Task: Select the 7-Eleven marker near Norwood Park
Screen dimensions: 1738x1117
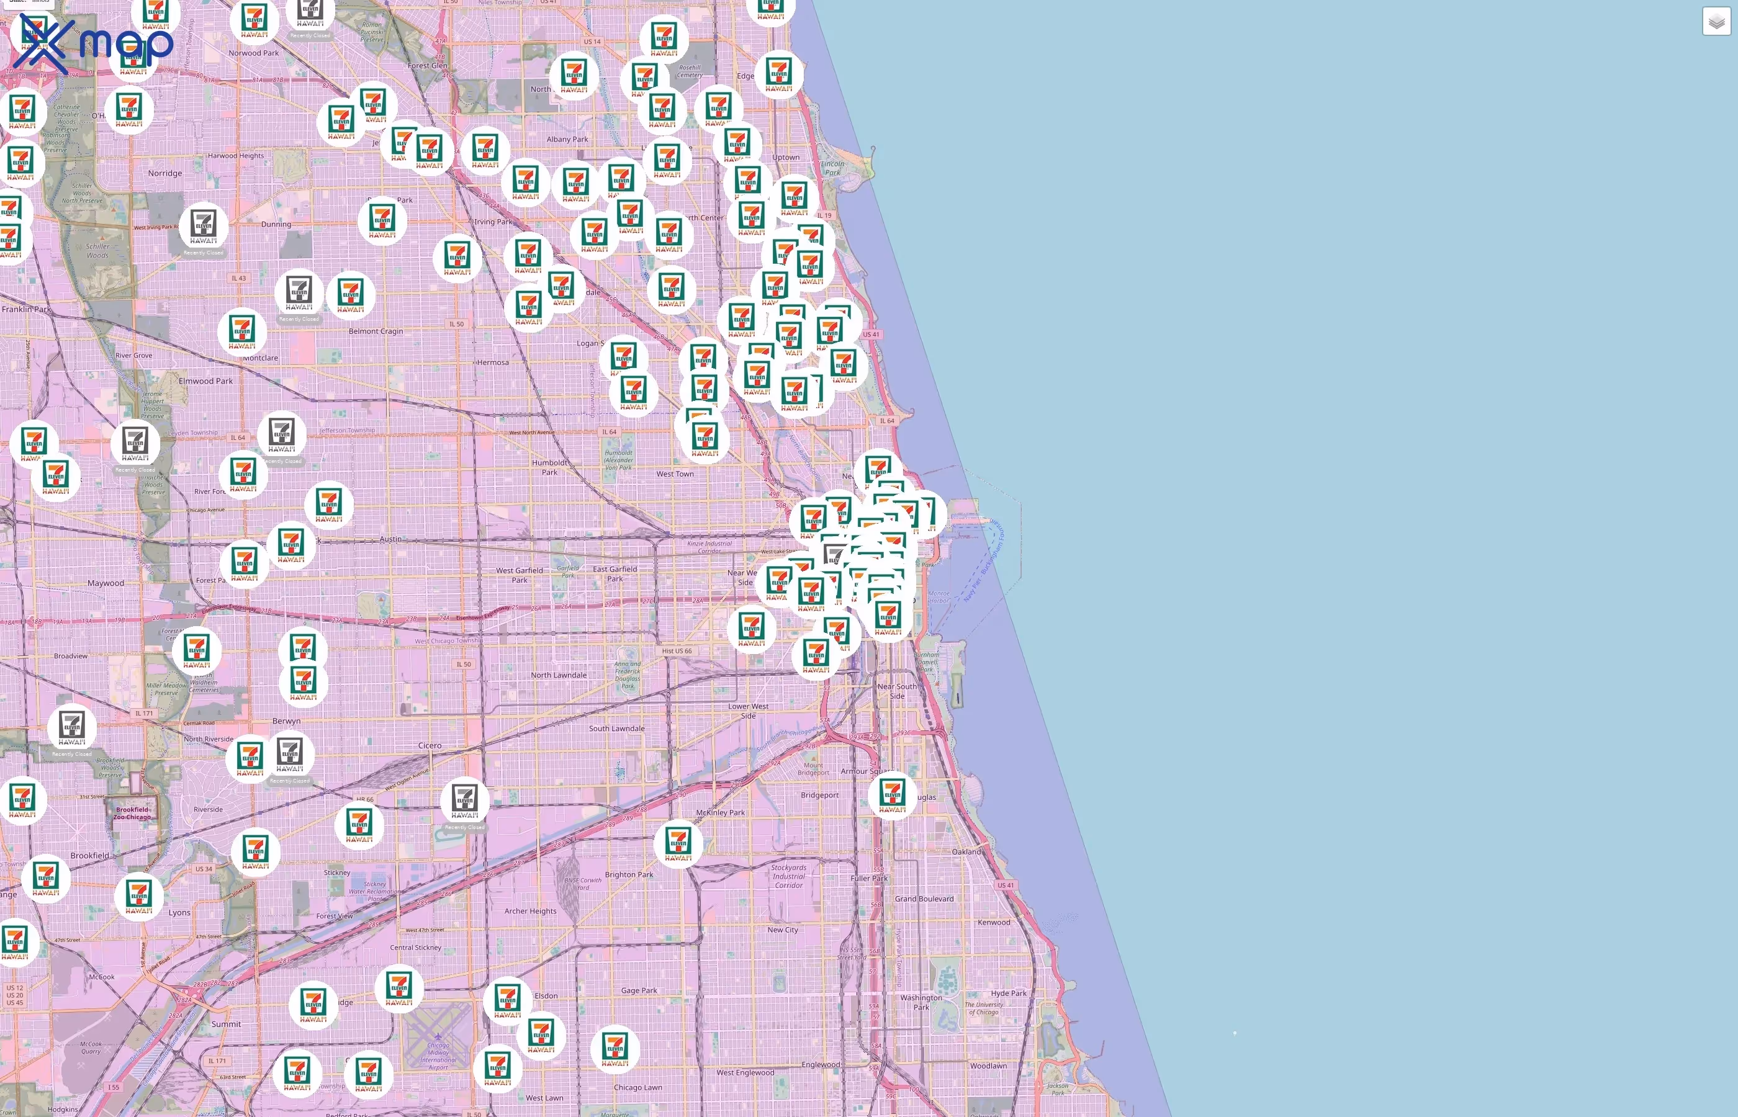Action: [254, 20]
